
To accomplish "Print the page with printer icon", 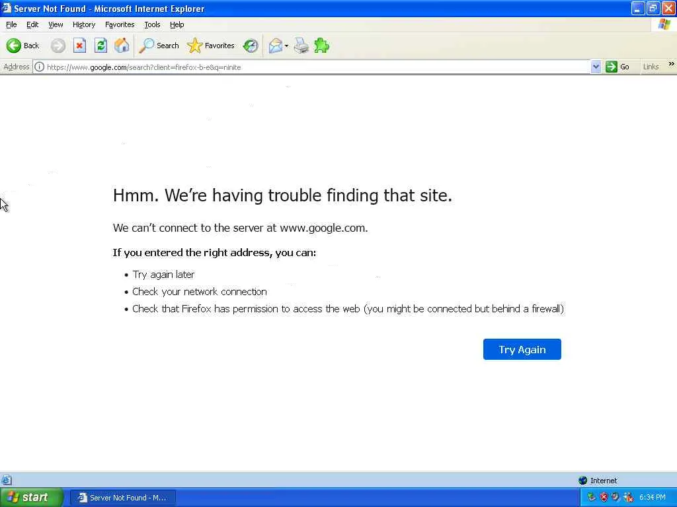I will pyautogui.click(x=301, y=46).
